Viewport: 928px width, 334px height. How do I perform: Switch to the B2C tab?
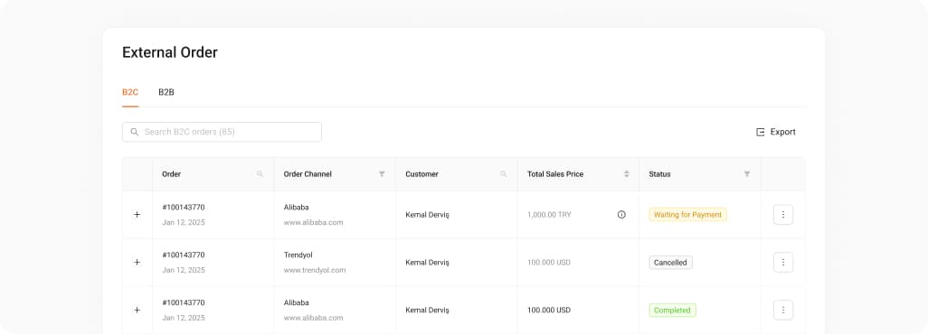[x=130, y=92]
